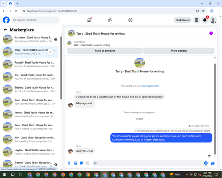This screenshot has height=178, width=222.
Task: Open Kim conversation in list
Action: click(x=30, y=139)
